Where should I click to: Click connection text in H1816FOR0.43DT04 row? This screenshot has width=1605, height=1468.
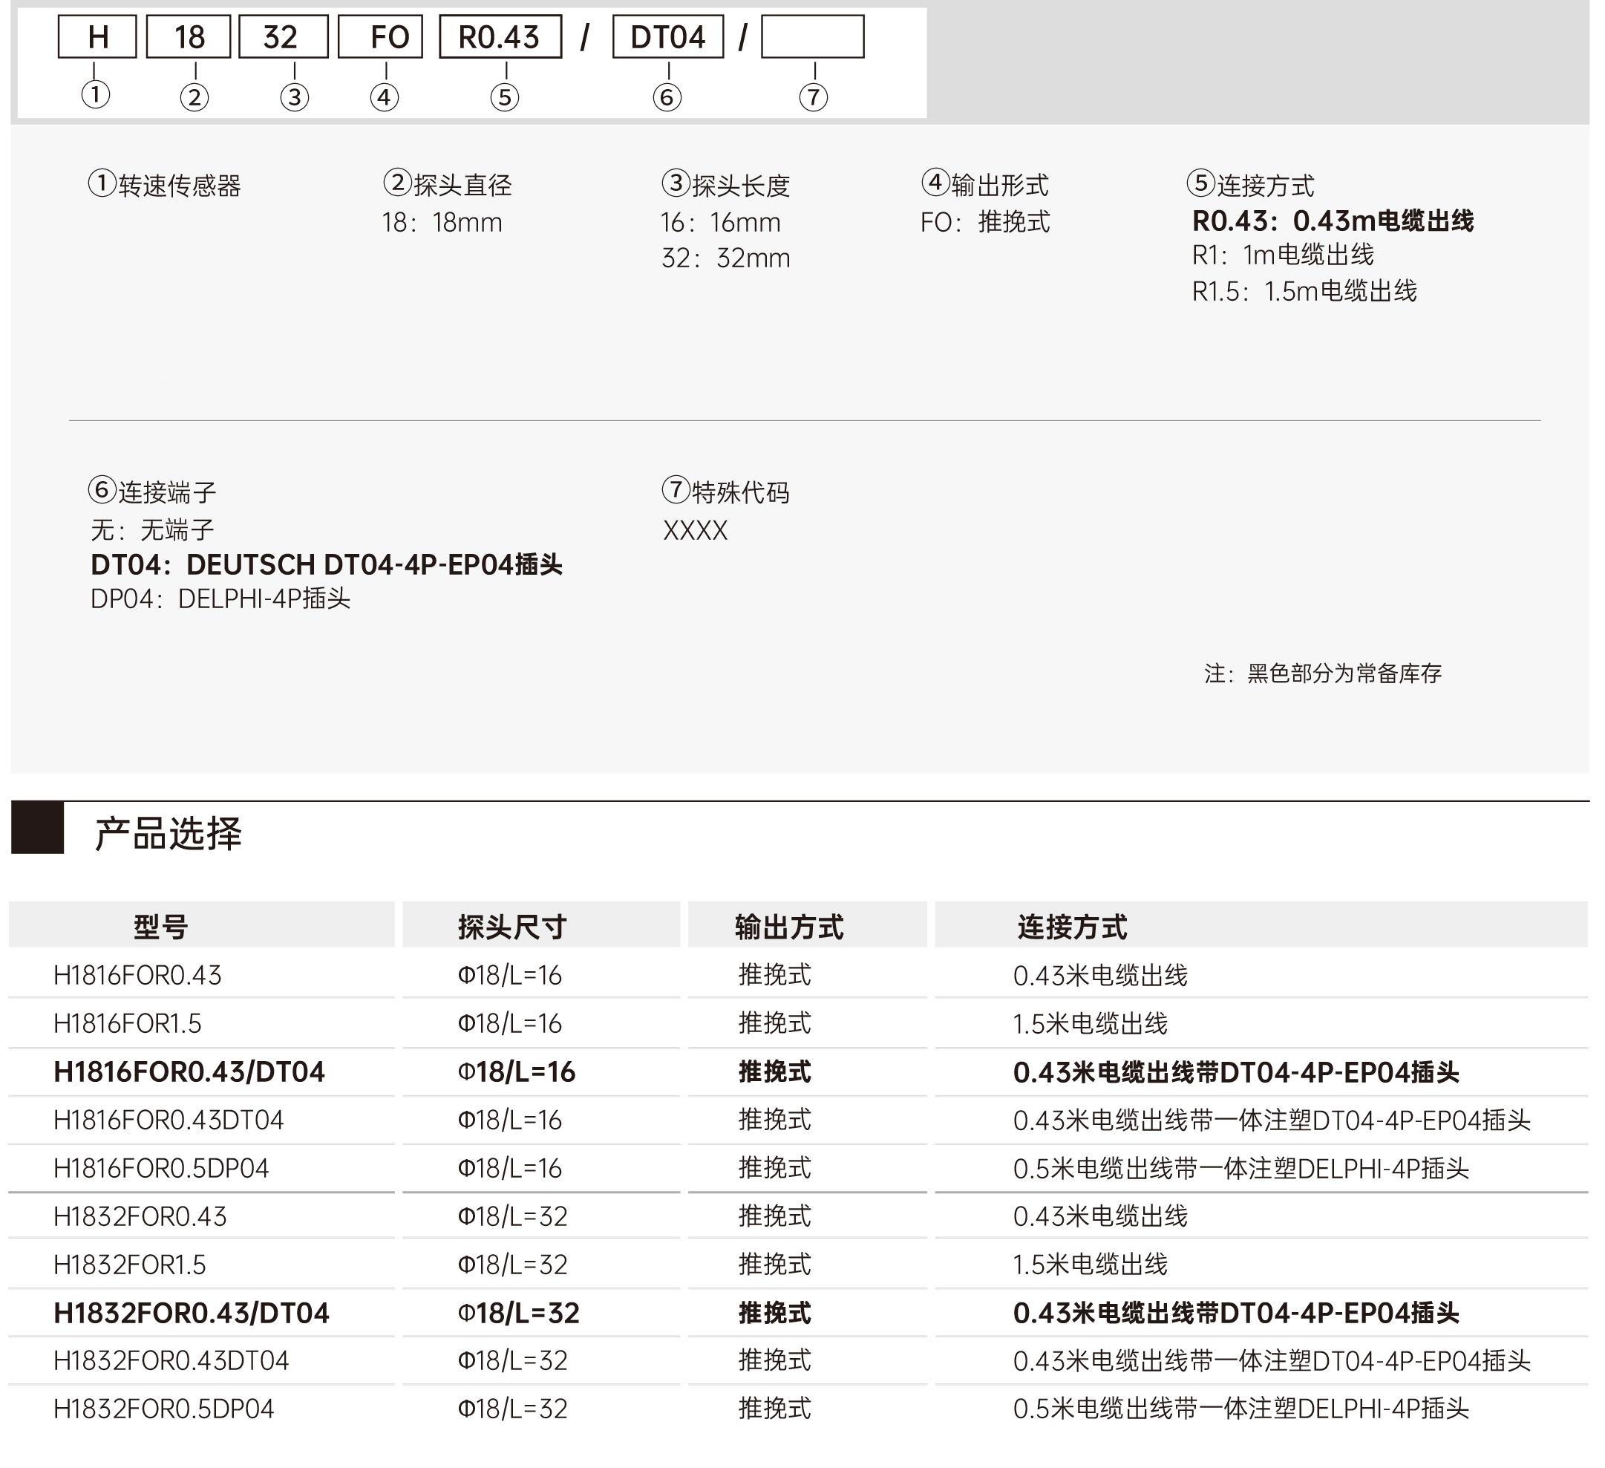(x=1272, y=1120)
